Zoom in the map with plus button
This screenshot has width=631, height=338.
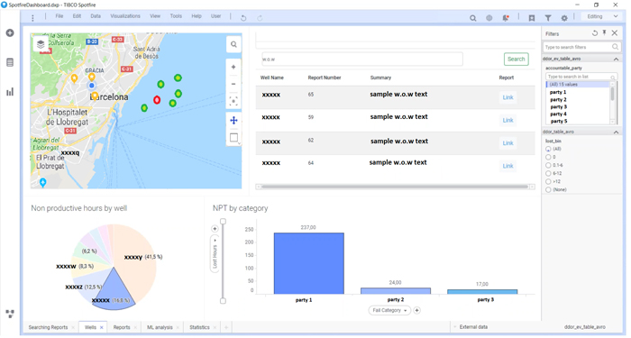pyautogui.click(x=233, y=68)
